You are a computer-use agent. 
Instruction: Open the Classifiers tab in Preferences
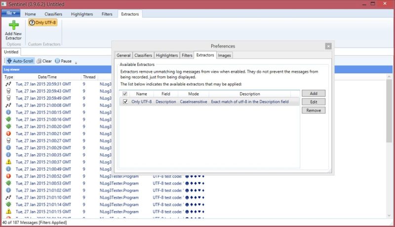[x=143, y=55]
